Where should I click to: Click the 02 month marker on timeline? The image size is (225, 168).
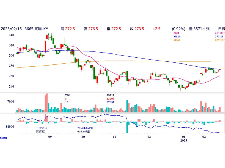point(204,137)
